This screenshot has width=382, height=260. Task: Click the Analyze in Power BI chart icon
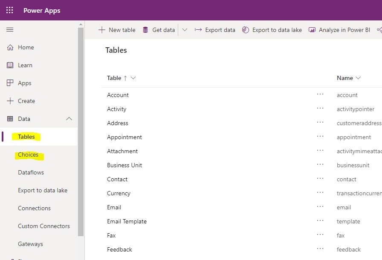pos(313,30)
